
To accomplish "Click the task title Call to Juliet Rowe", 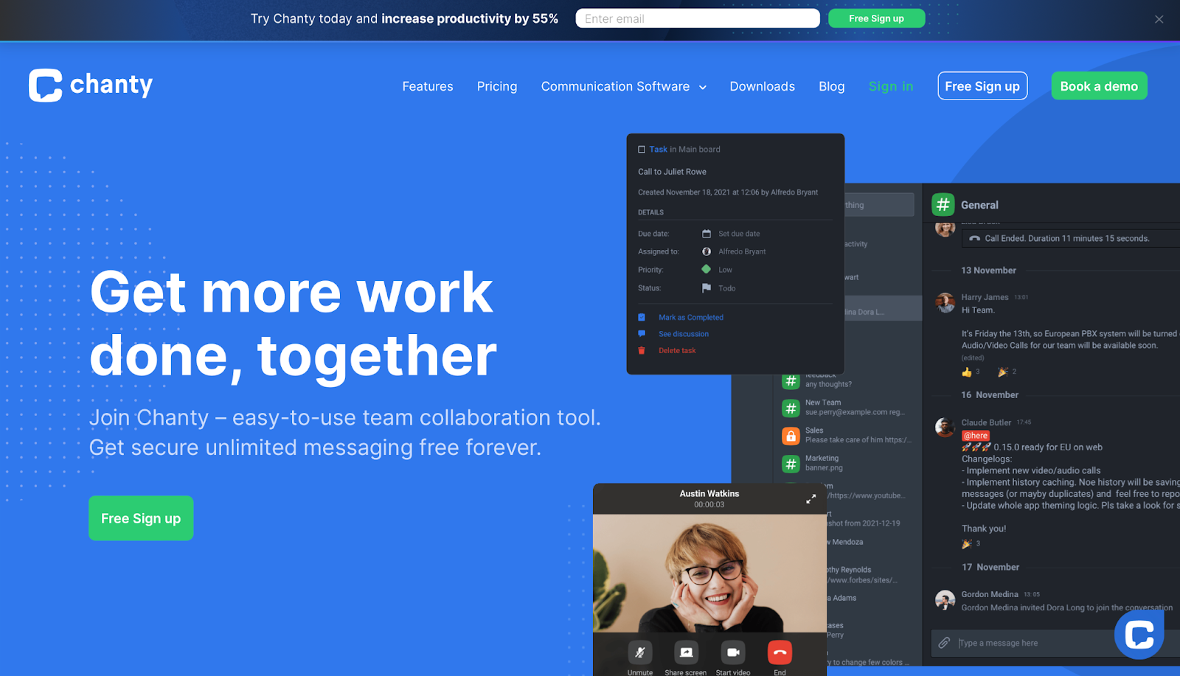I will click(672, 172).
